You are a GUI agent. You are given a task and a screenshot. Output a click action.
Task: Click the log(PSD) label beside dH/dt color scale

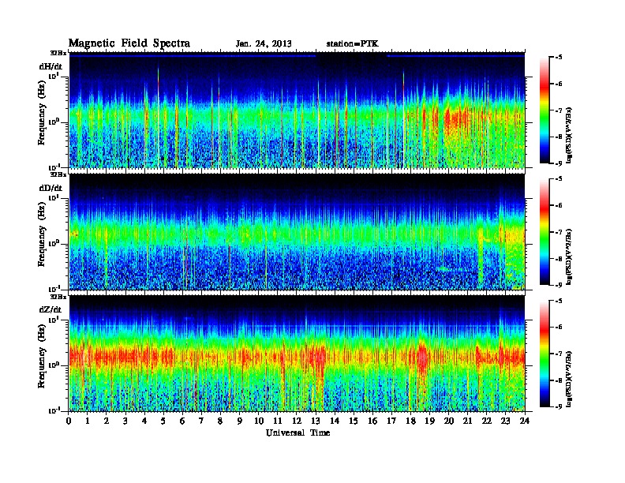(x=569, y=135)
